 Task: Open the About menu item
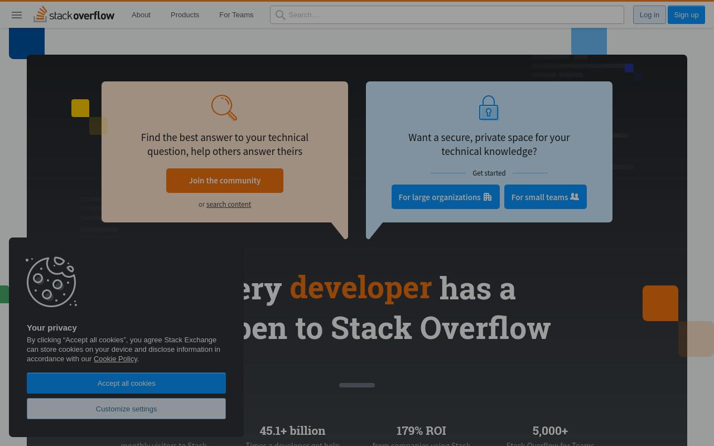pos(141,15)
